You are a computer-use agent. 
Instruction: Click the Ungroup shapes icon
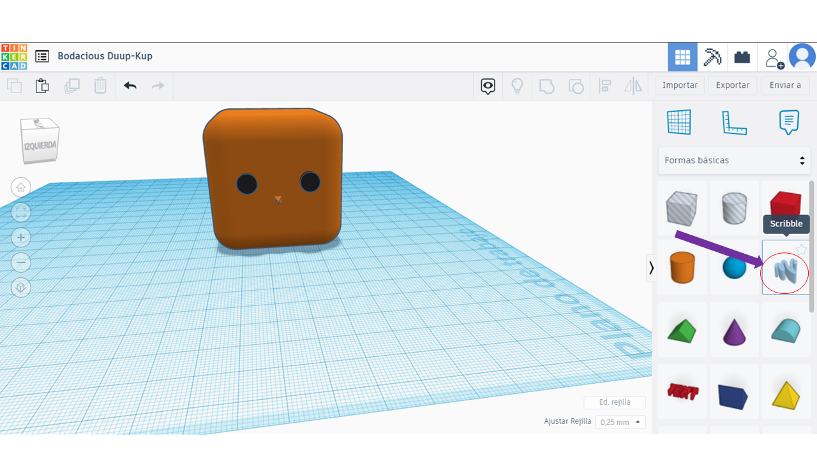point(576,86)
